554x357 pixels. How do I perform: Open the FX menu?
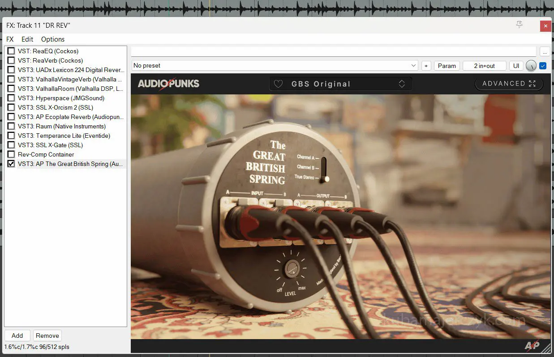click(x=10, y=39)
